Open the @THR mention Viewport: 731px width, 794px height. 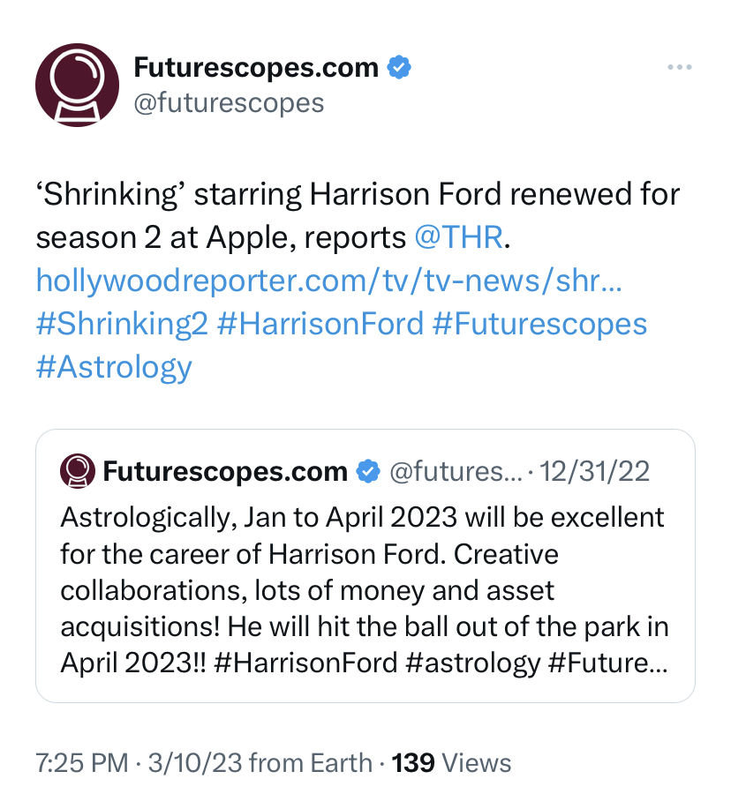tap(459, 237)
